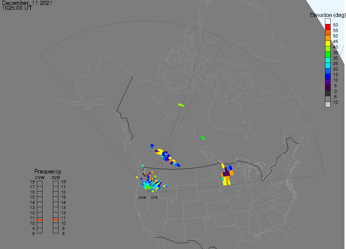Click the pure dark blue legend swatch
Image resolution: width=346 pixels, height=249 pixels.
[328, 76]
